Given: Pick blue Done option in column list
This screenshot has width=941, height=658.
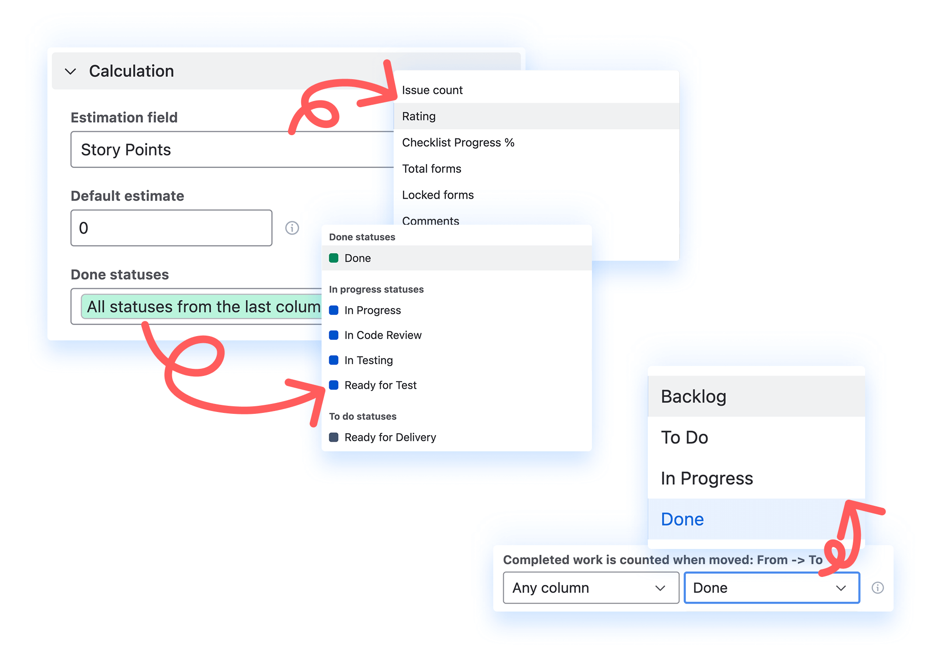Looking at the screenshot, I should [682, 519].
